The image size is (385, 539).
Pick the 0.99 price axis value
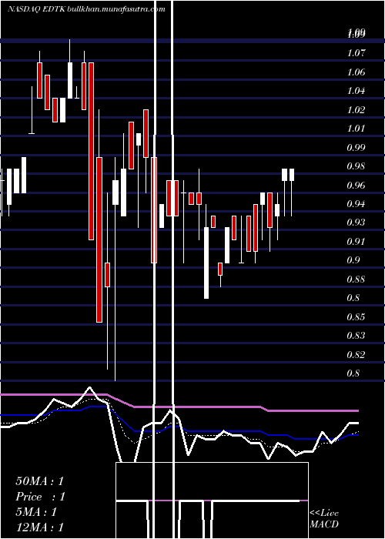coord(356,148)
